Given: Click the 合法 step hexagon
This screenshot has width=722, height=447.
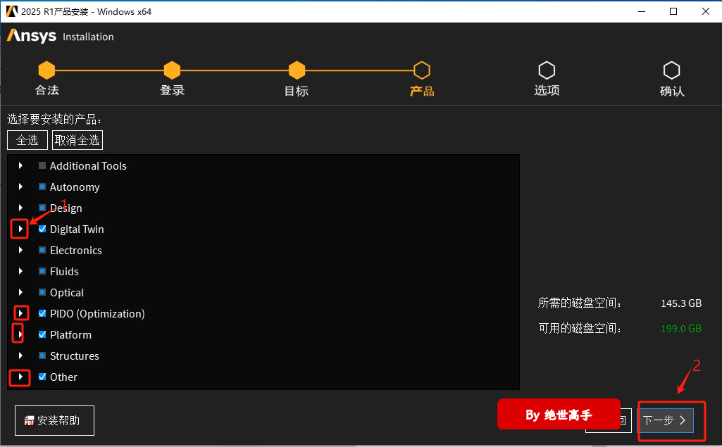Looking at the screenshot, I should click(46, 70).
